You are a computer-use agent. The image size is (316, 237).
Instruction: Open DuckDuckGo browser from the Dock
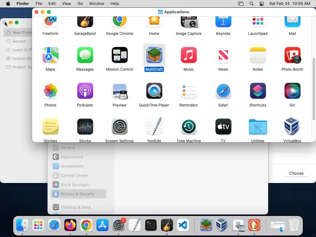(254, 225)
